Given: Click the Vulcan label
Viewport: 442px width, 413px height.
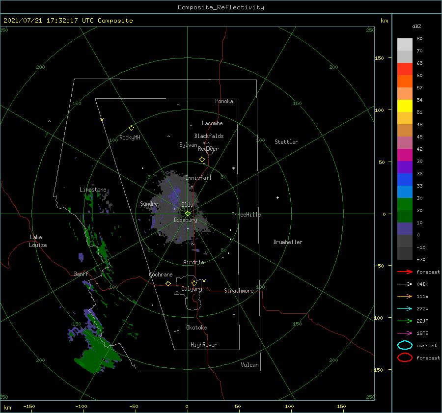Looking at the screenshot, I should (249, 365).
